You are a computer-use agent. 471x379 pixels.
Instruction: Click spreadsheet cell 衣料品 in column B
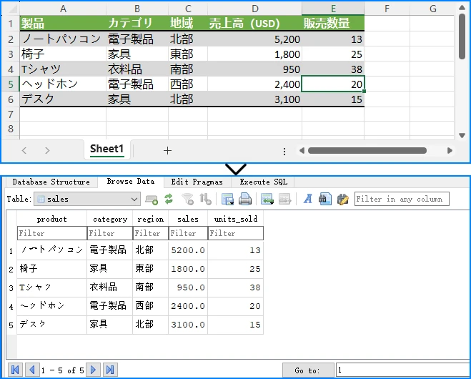click(x=137, y=69)
